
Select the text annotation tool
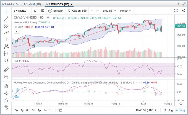point(6,40)
